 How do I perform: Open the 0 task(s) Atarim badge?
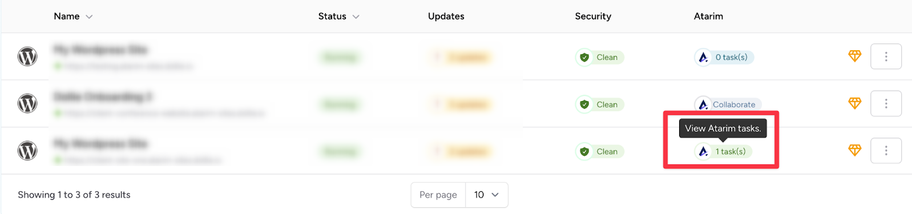(724, 57)
